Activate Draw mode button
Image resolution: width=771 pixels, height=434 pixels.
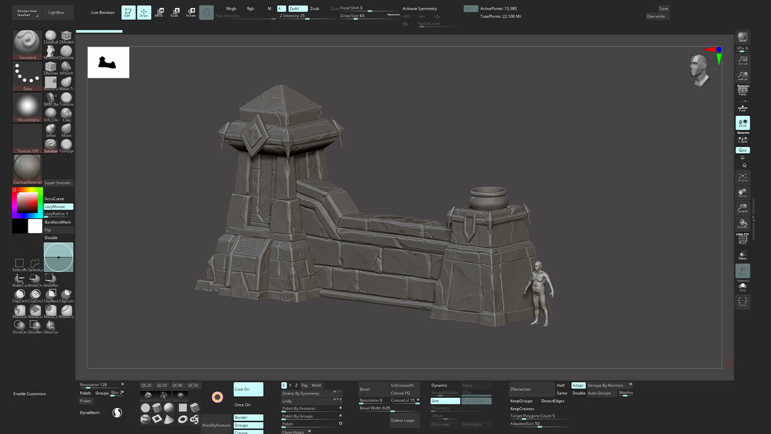point(144,12)
